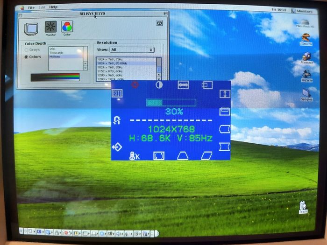Select the Samples folder desktop icon
This screenshot has width=327, height=245.
coord(306,95)
